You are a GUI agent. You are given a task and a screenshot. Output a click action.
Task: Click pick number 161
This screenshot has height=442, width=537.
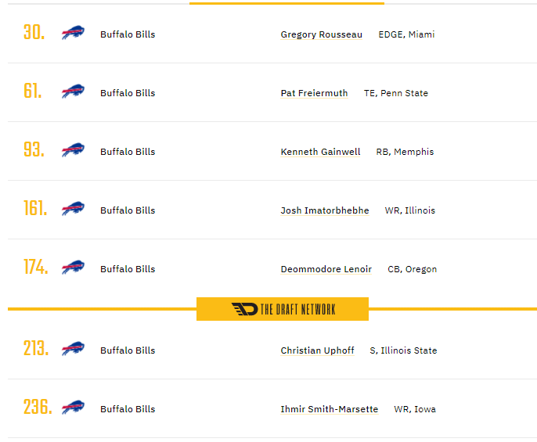point(35,208)
